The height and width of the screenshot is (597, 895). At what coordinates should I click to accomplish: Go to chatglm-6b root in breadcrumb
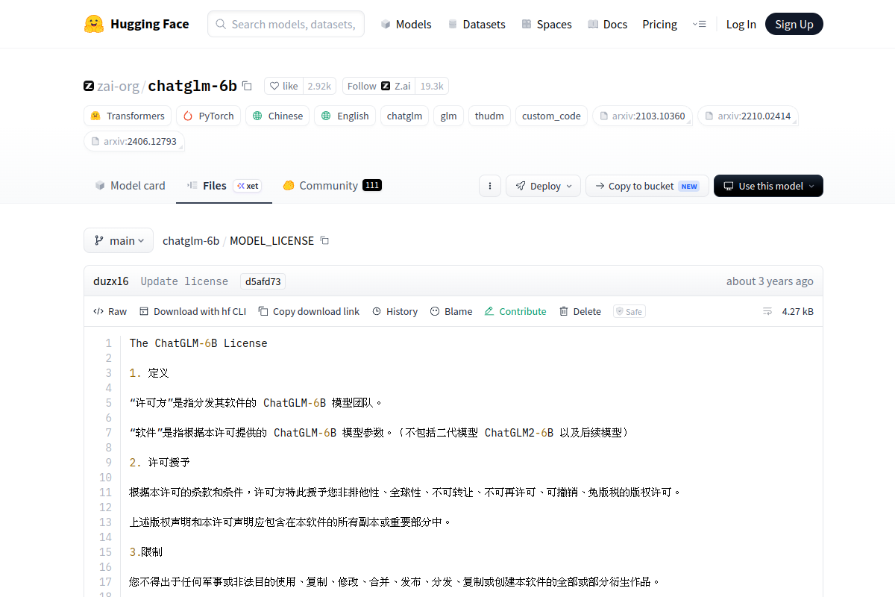pos(191,240)
